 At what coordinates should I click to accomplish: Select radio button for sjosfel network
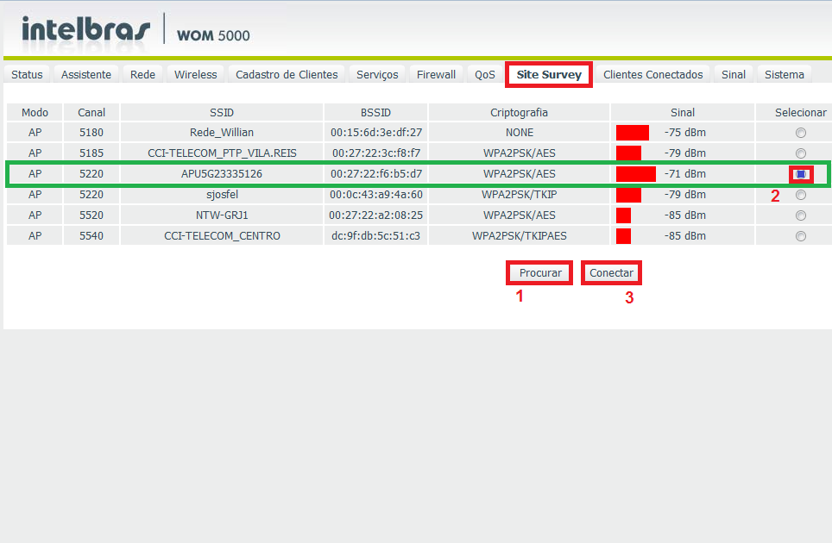801,195
